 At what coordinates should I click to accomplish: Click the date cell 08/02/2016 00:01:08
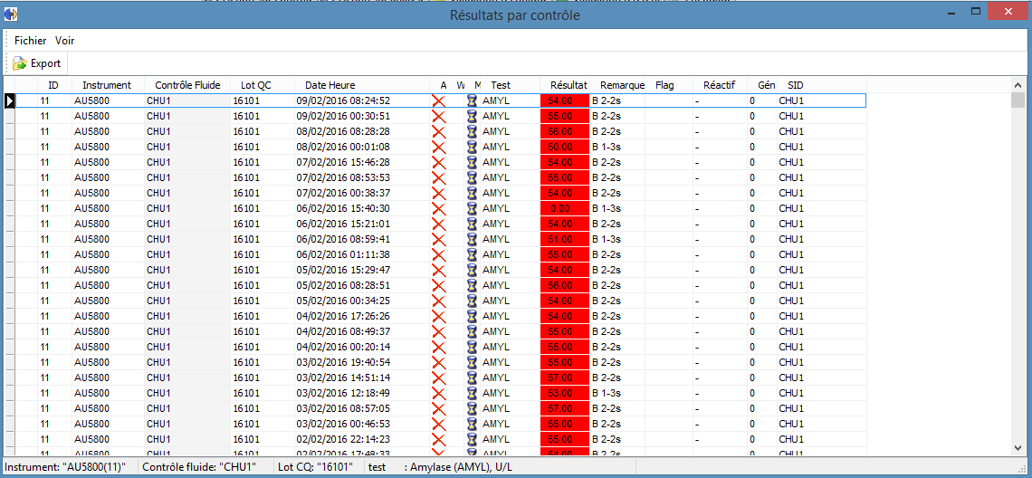tap(361, 147)
